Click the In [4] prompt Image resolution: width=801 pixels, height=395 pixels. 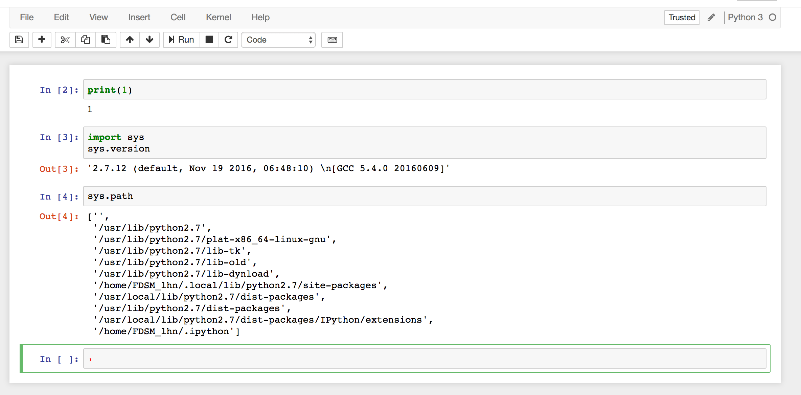click(x=59, y=197)
